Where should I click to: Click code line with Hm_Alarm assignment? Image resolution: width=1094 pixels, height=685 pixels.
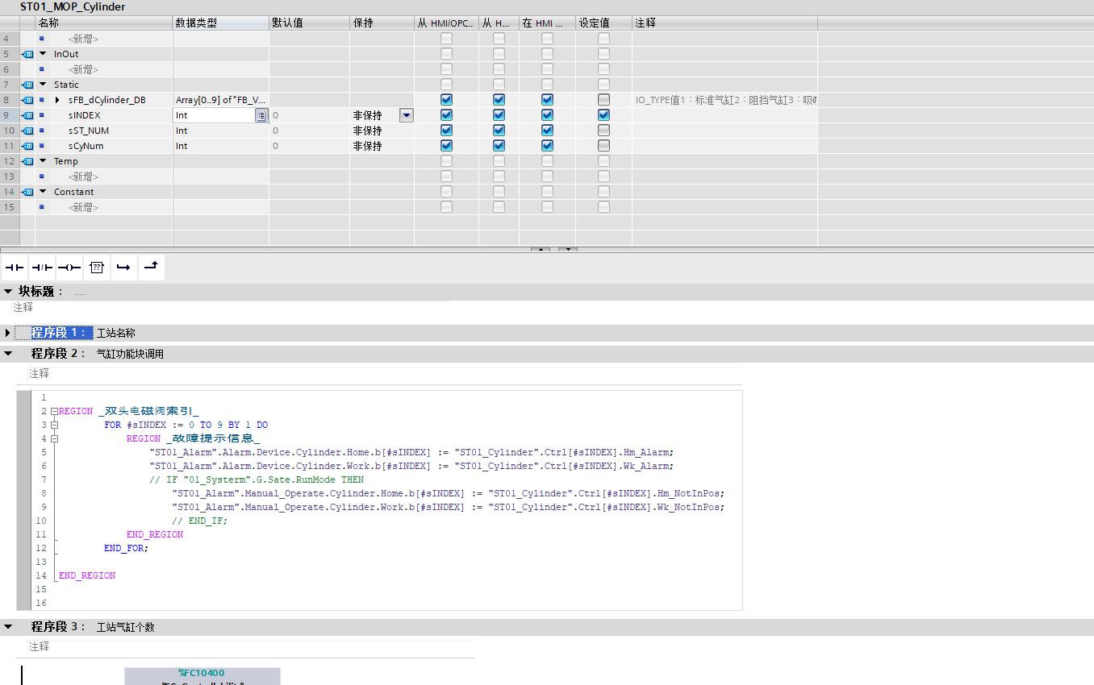[x=411, y=452]
